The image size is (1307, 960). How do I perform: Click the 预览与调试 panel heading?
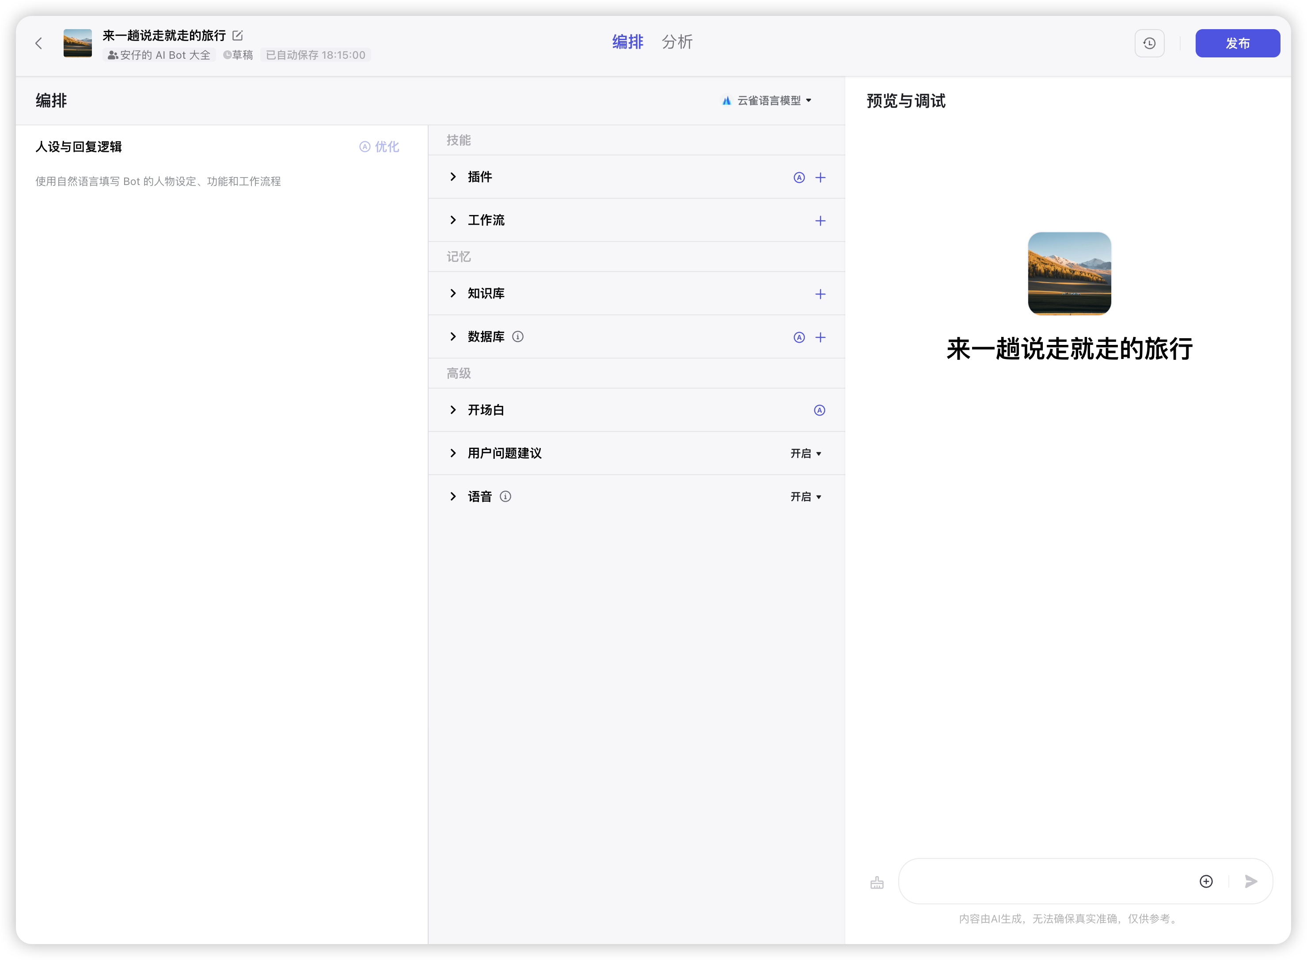click(906, 101)
